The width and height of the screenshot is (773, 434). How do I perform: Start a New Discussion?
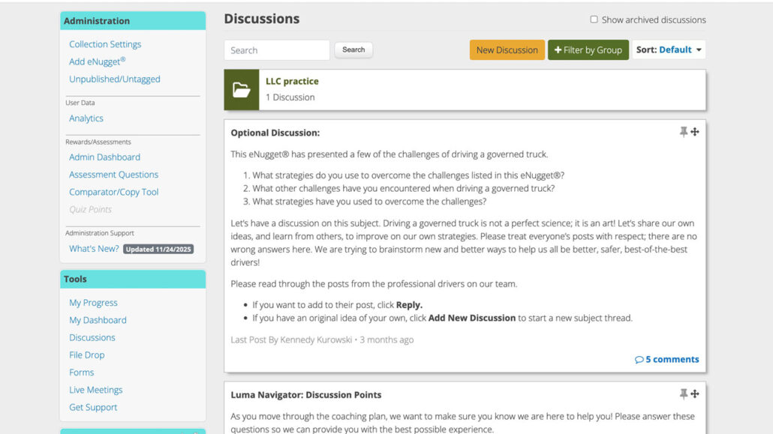click(507, 49)
